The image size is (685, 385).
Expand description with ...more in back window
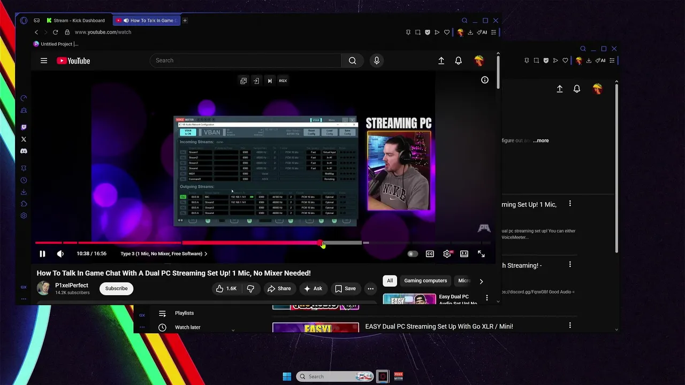tap(541, 141)
